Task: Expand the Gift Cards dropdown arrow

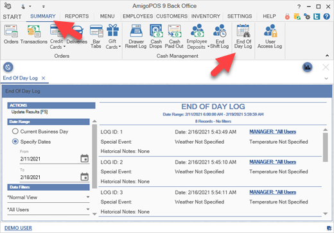Action: (119, 46)
